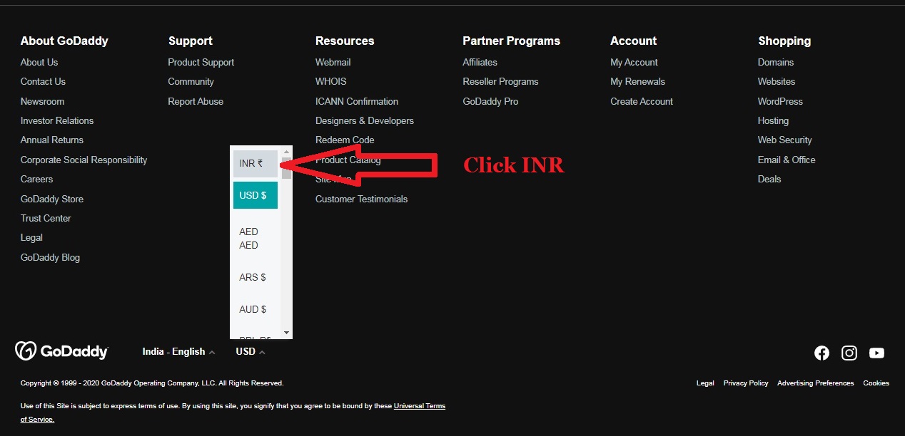Open ICANN Confirmation link
The height and width of the screenshot is (436, 905).
(357, 101)
